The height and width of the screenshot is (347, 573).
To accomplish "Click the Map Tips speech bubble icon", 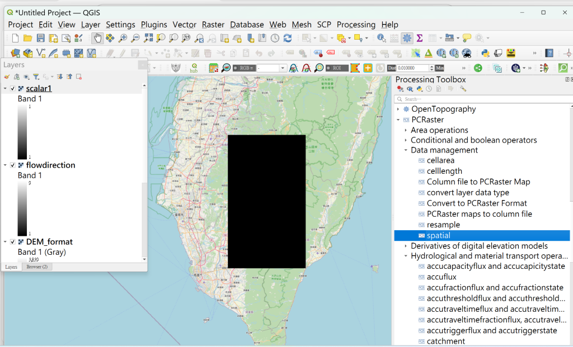I will click(x=467, y=38).
